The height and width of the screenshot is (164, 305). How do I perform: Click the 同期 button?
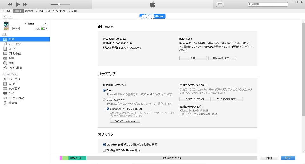click(x=269, y=158)
